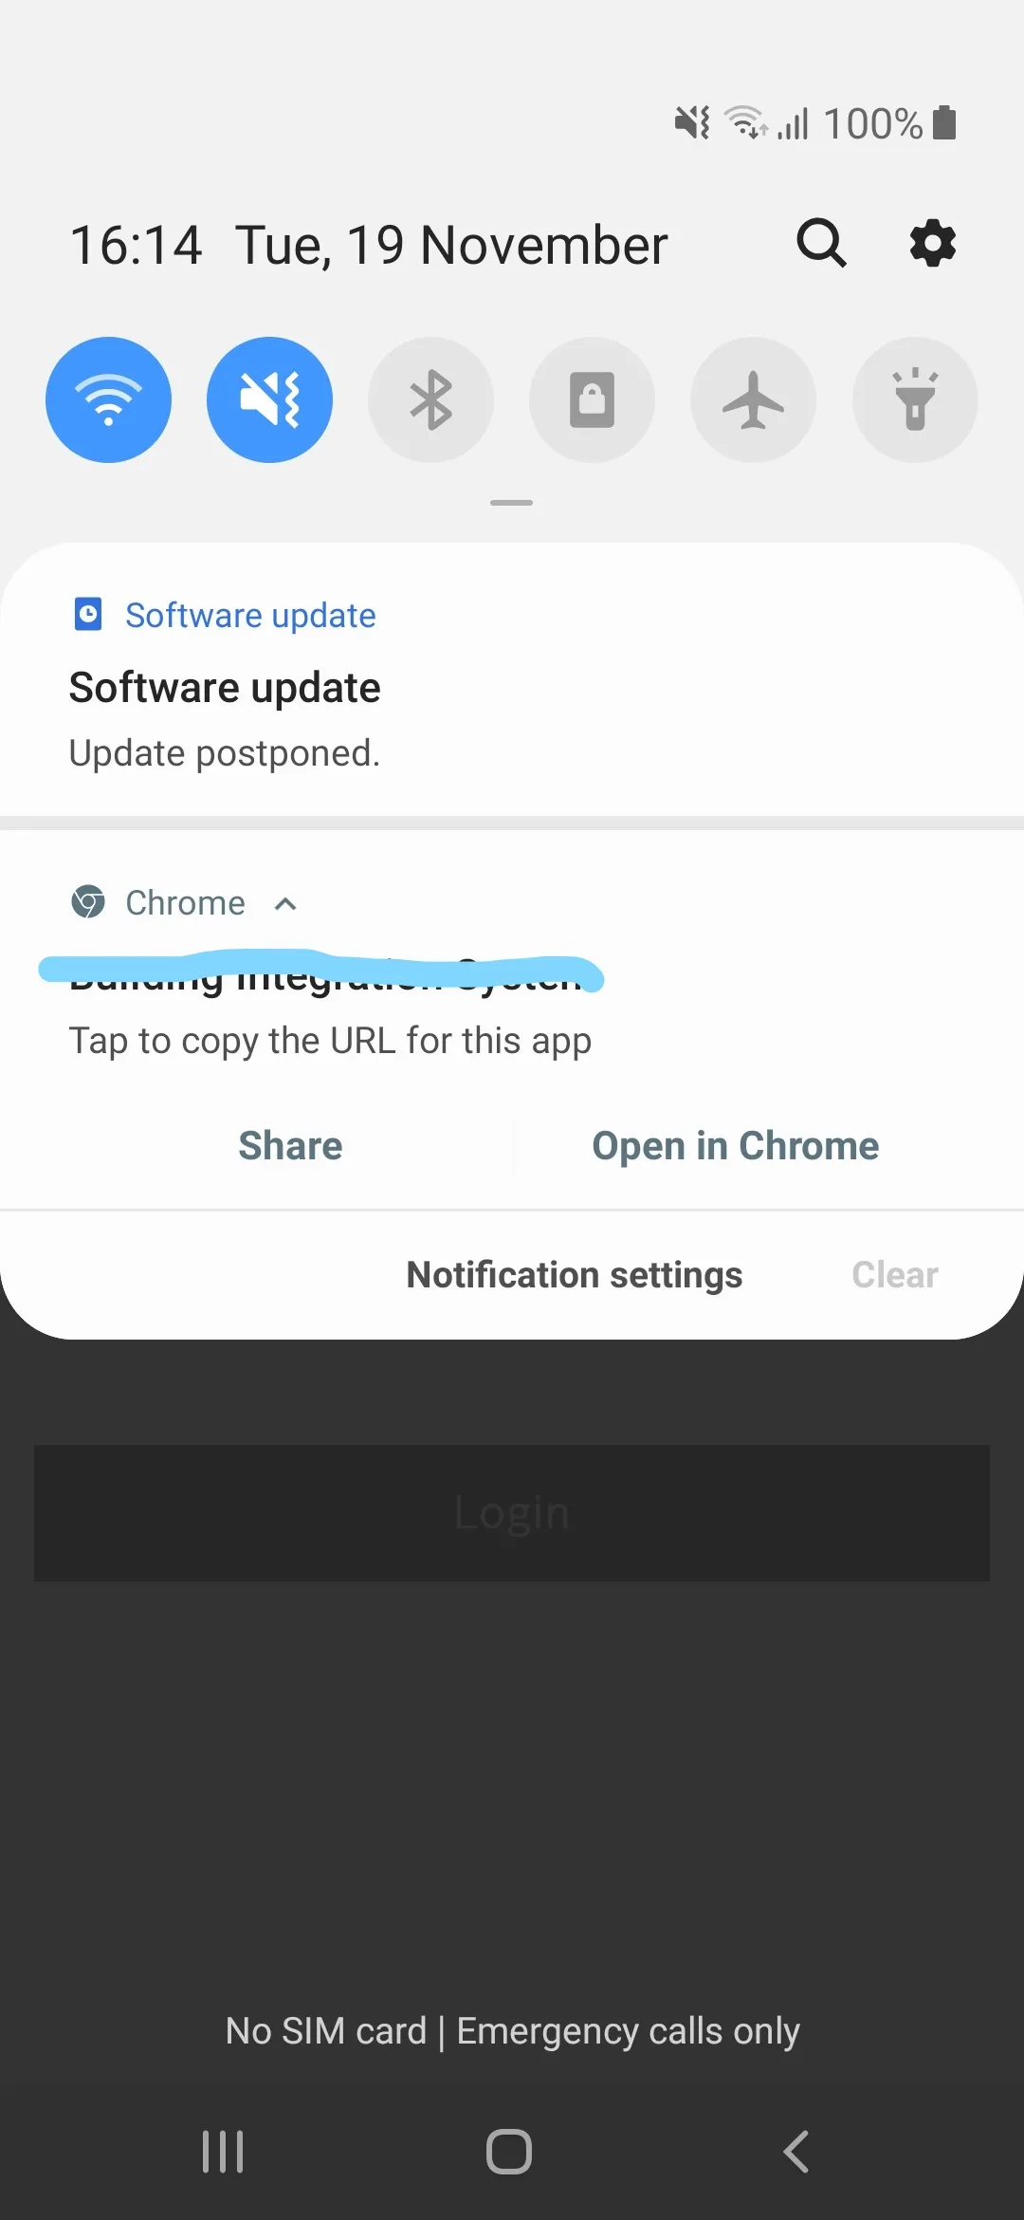This screenshot has width=1024, height=2220.
Task: Toggle screen rotation lock tile
Action: [x=592, y=399]
